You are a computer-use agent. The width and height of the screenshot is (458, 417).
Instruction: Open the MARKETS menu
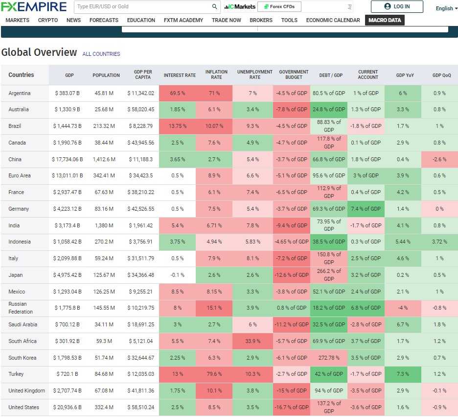pos(17,20)
